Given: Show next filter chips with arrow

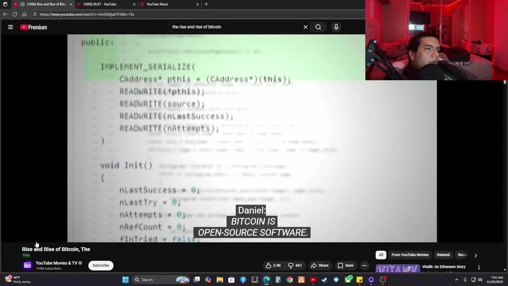Looking at the screenshot, I should click(475, 255).
